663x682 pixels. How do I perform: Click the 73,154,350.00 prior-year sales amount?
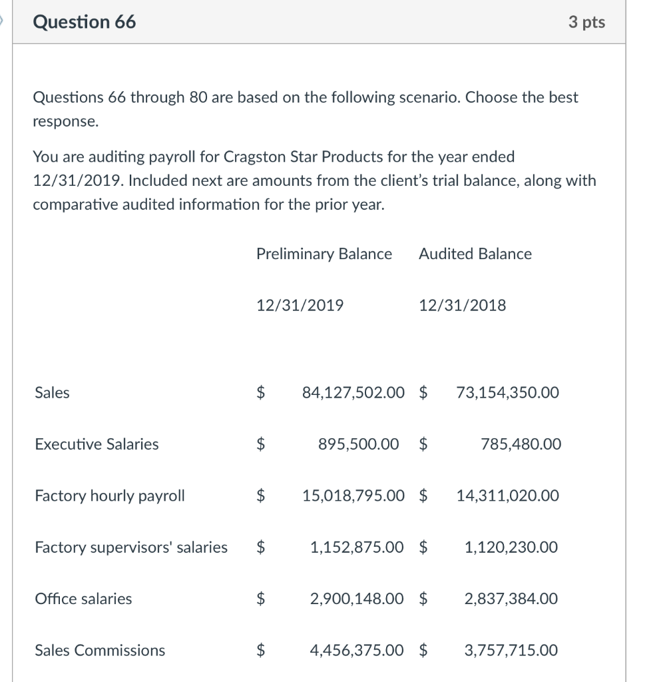point(508,393)
